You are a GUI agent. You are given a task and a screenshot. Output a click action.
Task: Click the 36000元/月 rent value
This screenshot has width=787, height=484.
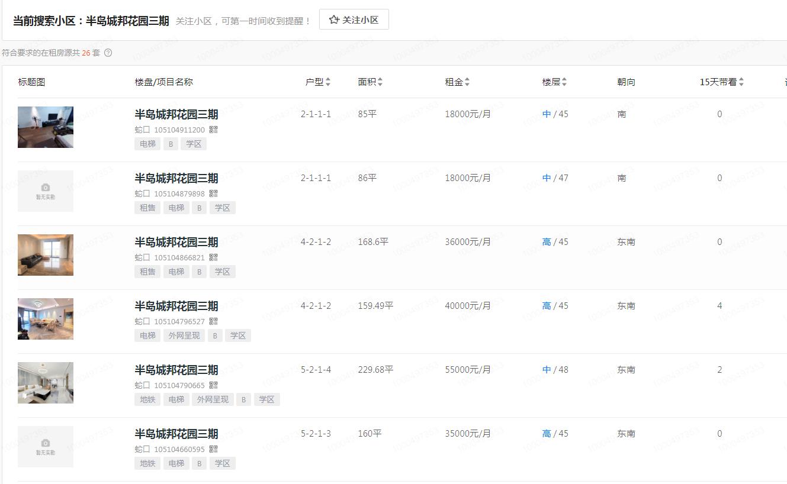(x=468, y=242)
